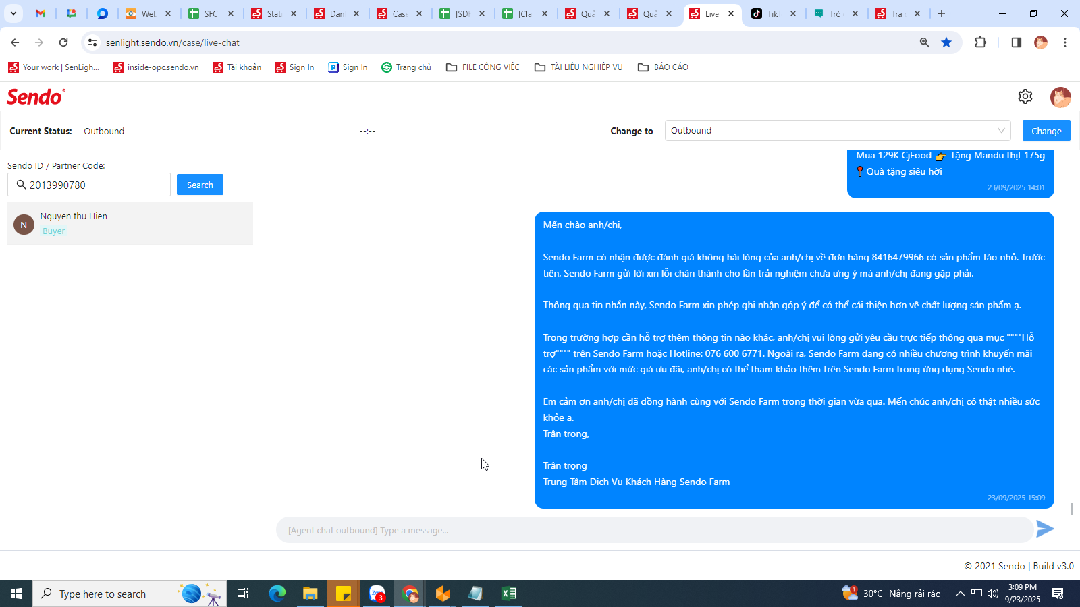Screen dimensions: 1080x607
Task: Click the Build v3.0 footer text
Action: [1053, 566]
